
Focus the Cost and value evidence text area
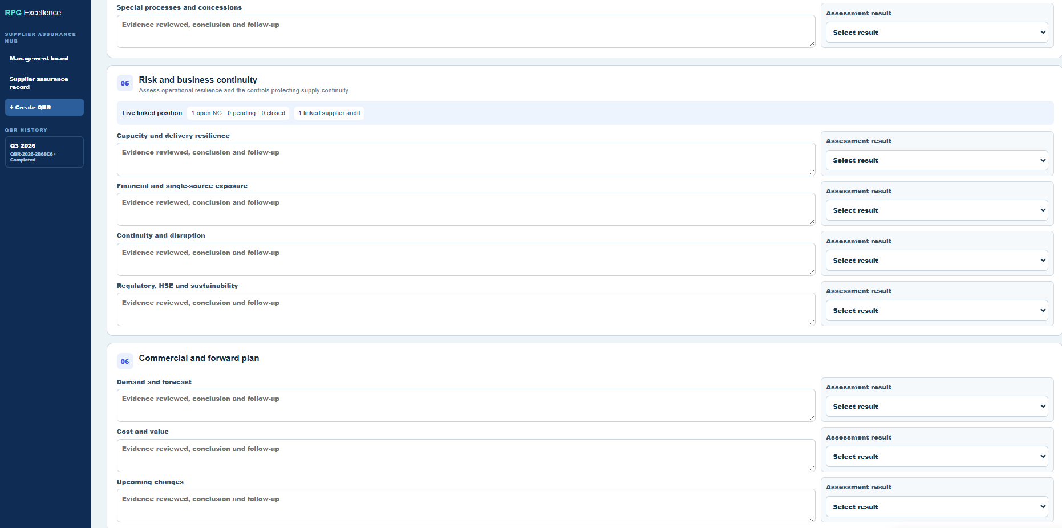coord(466,456)
